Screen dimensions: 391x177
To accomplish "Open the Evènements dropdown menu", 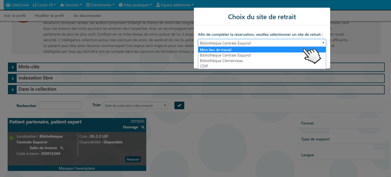I will pyautogui.click(x=100, y=5).
